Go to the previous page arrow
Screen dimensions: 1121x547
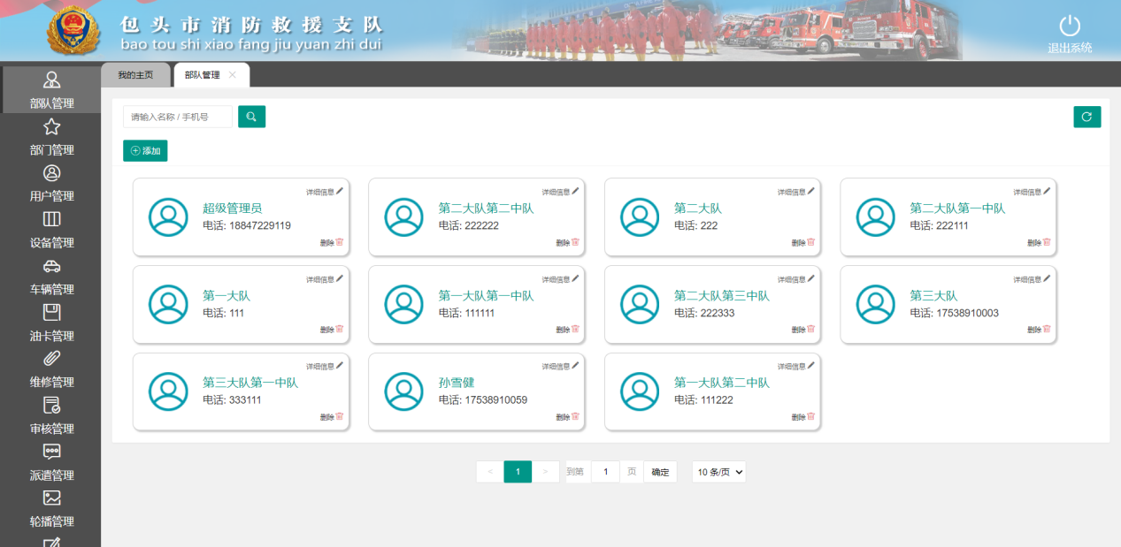490,472
